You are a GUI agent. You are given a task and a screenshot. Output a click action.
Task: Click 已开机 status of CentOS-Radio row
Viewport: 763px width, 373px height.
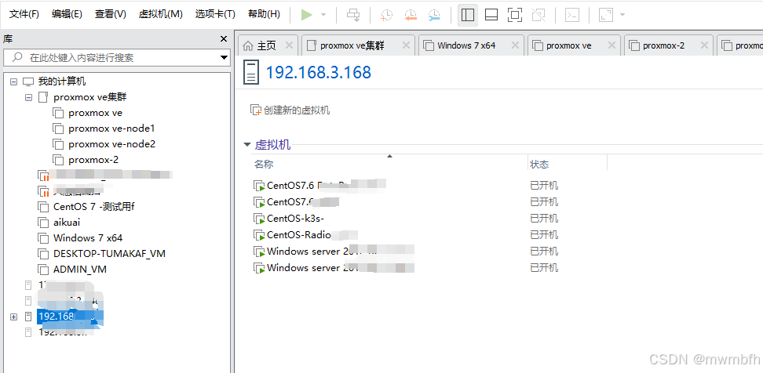tap(544, 235)
